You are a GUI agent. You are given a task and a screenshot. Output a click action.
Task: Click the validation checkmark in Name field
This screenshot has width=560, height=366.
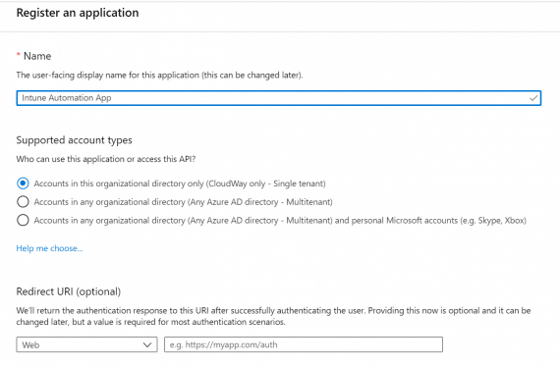point(533,98)
